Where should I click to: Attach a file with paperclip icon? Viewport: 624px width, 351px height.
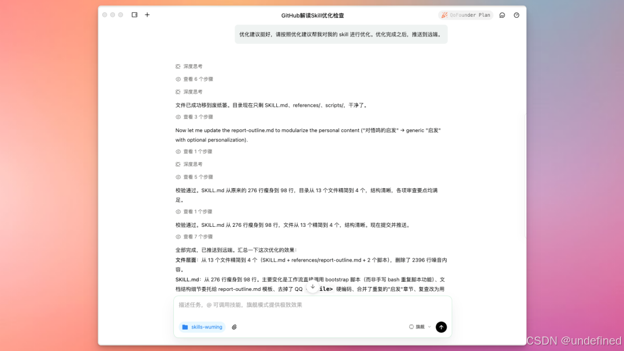tap(235, 327)
